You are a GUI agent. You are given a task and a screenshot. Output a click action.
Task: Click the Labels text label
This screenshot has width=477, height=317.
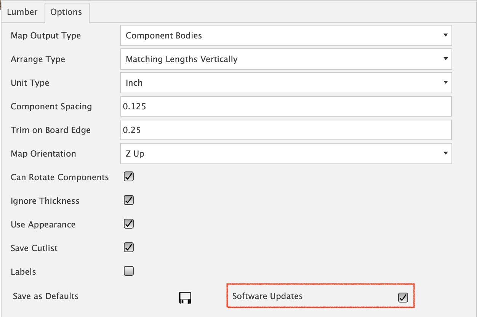click(23, 272)
